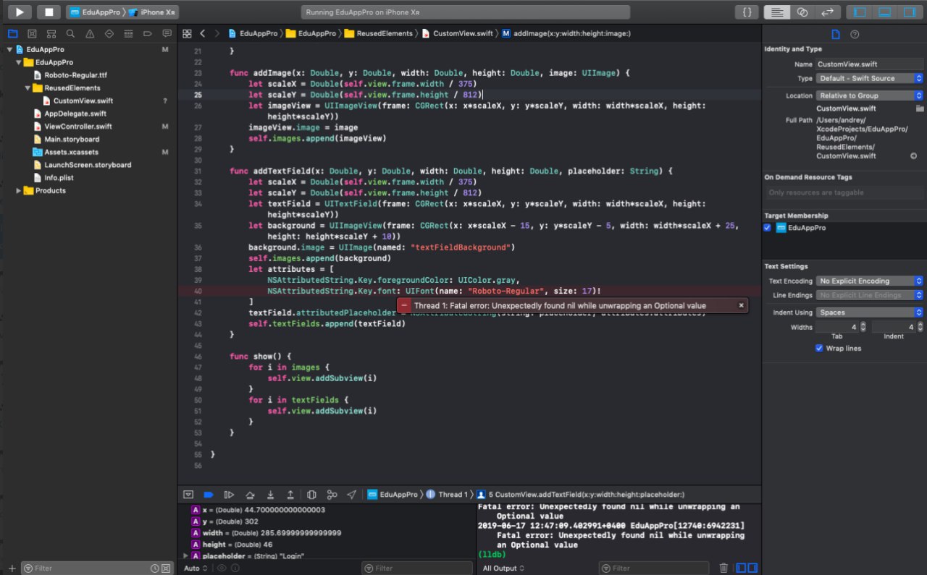Viewport: 927px width, 575px height.
Task: Step over in the debug bar
Action: point(250,495)
